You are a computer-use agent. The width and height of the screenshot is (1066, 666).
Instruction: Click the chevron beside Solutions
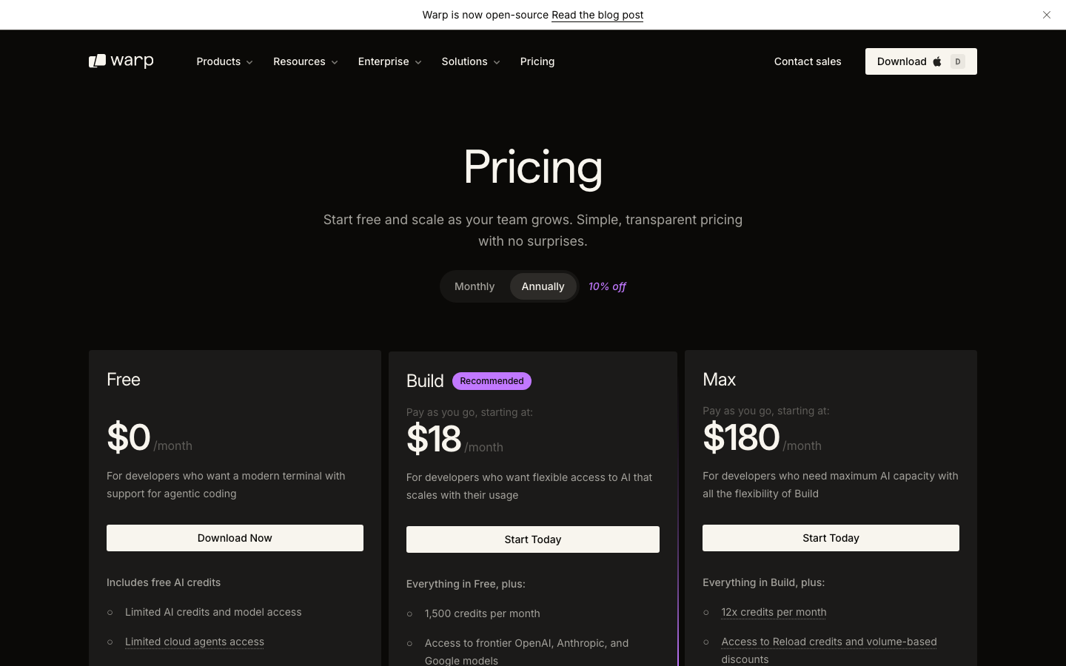(497, 62)
